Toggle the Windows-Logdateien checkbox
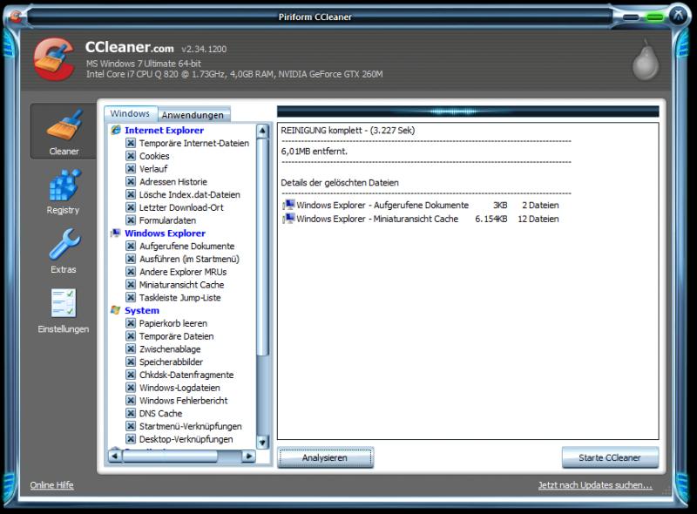Viewport: 697px width, 514px height. click(130, 388)
